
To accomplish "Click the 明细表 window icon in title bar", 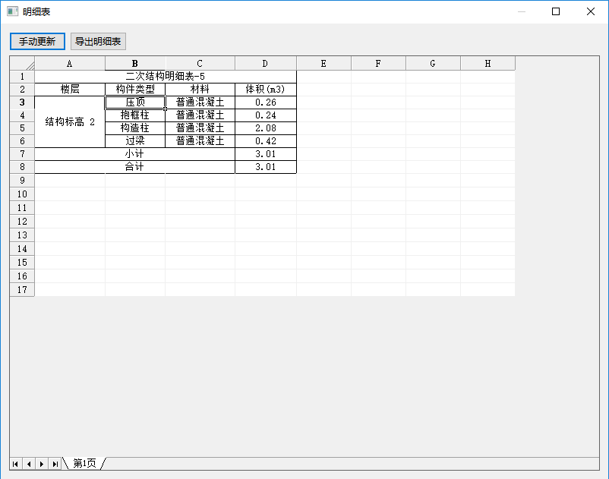I will [x=12, y=11].
